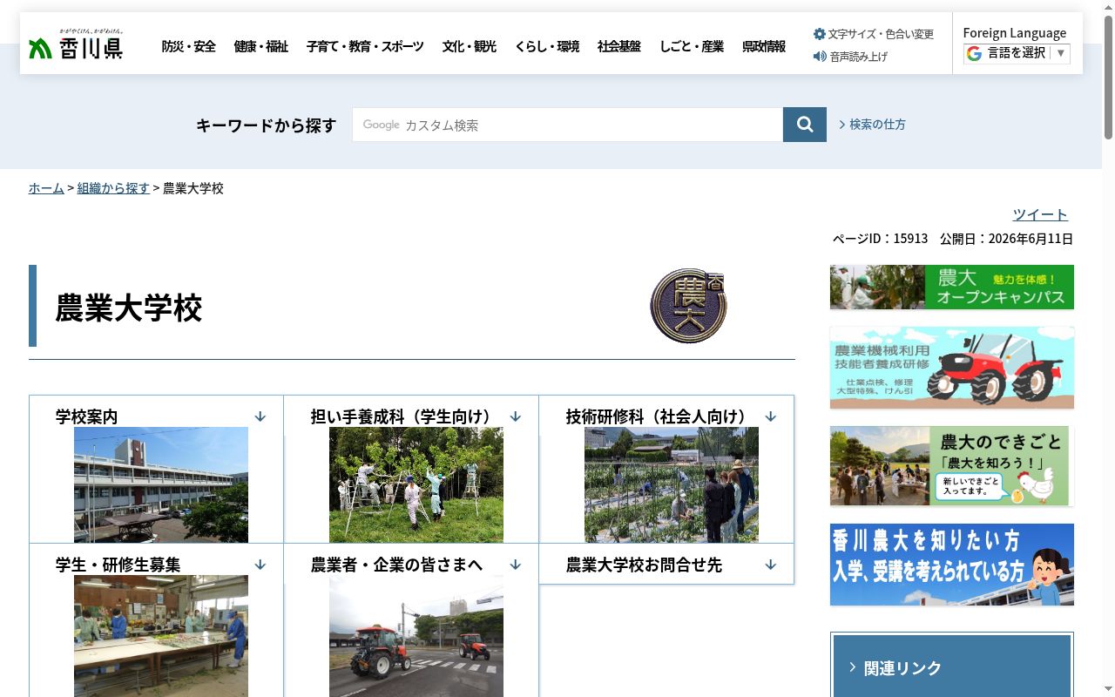The width and height of the screenshot is (1115, 697).
Task: Click down arrow beside 農業者・企業の皆さまへ
Action: pyautogui.click(x=516, y=565)
